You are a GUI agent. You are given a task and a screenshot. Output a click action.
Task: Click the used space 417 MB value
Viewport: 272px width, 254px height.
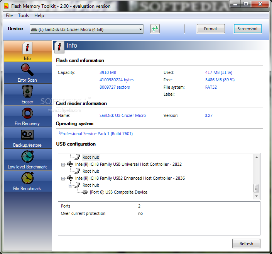(x=219, y=72)
